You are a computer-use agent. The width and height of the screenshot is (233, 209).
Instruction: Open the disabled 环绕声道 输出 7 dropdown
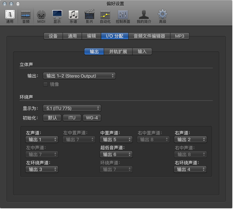click(116, 169)
